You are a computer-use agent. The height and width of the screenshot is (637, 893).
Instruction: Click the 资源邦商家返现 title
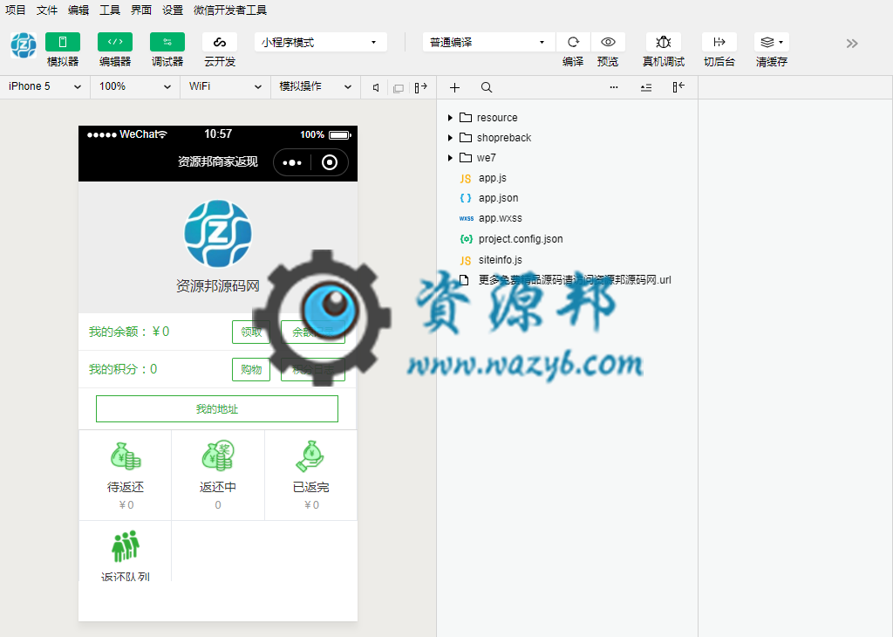point(217,161)
